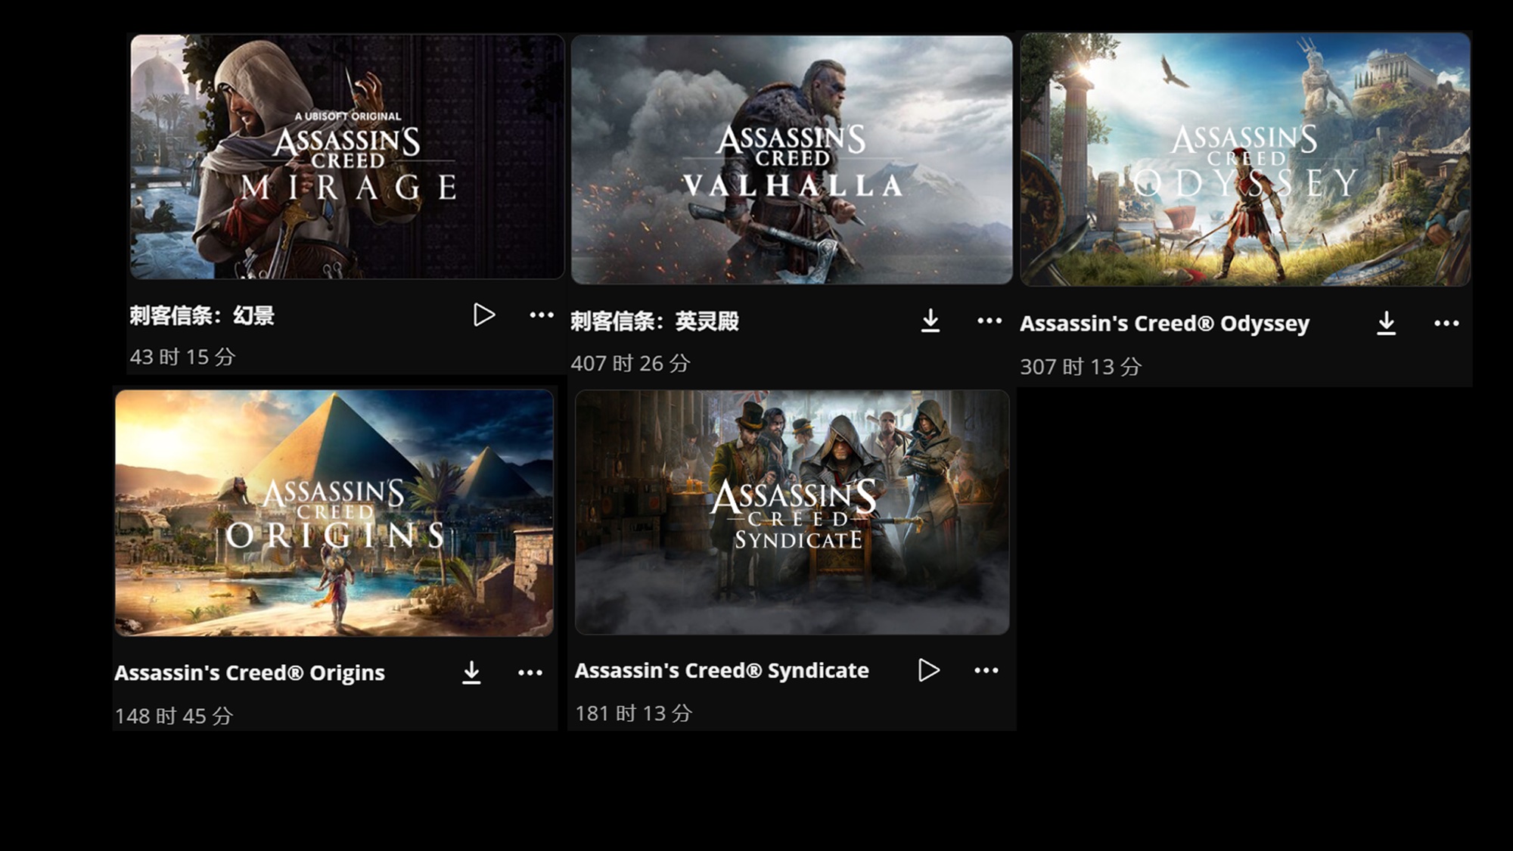Click the title 刺客信条:英灵殿
Image resolution: width=1513 pixels, height=851 pixels.
[x=654, y=321]
